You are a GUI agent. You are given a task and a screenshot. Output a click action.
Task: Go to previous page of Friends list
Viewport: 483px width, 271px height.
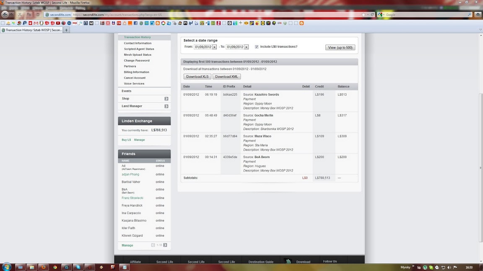coord(153,245)
